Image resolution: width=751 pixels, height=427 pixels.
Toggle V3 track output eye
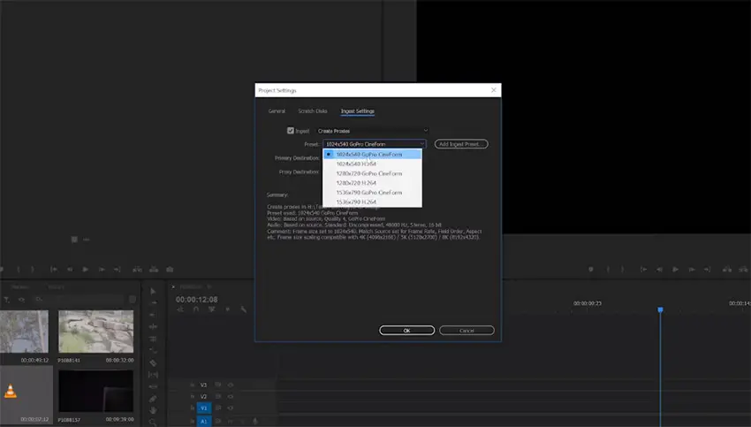pyautogui.click(x=231, y=385)
